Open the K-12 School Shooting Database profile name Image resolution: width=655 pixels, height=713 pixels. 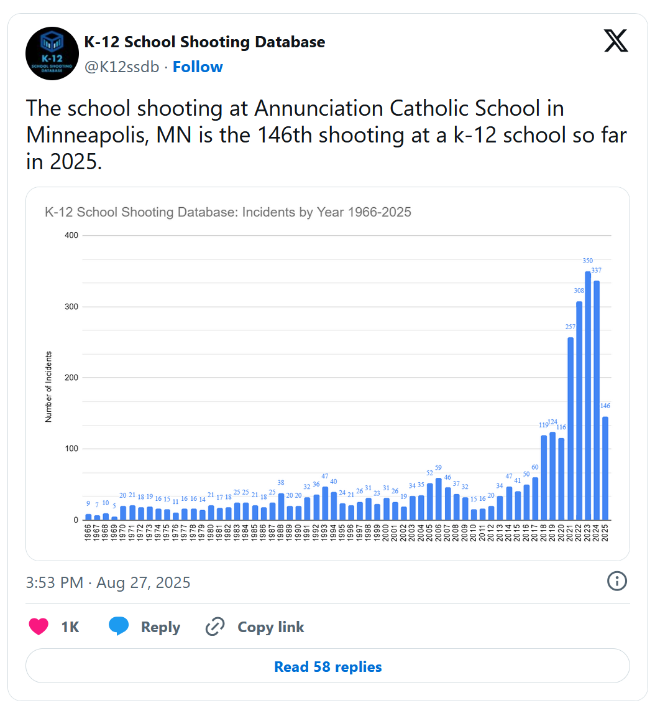point(204,42)
